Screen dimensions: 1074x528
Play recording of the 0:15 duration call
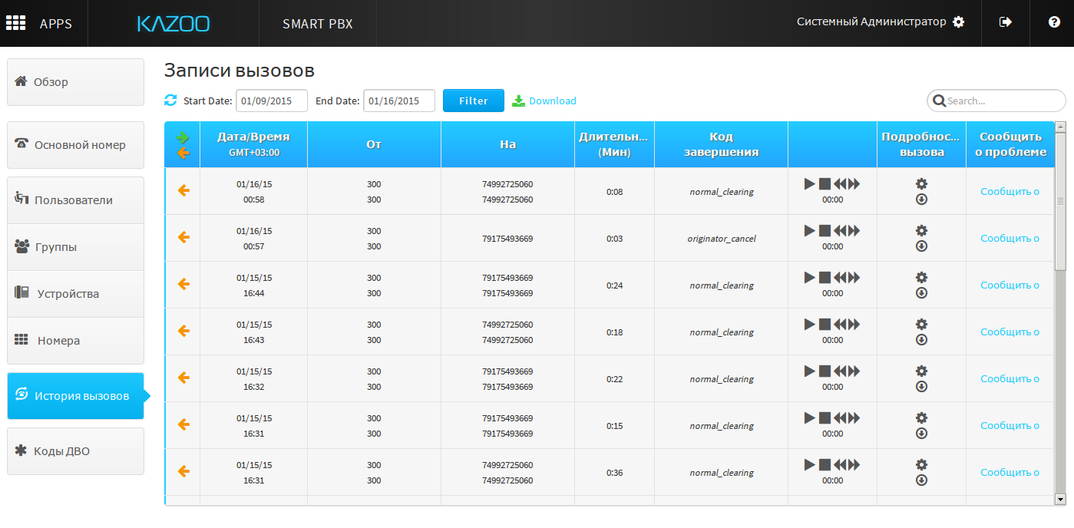(809, 418)
